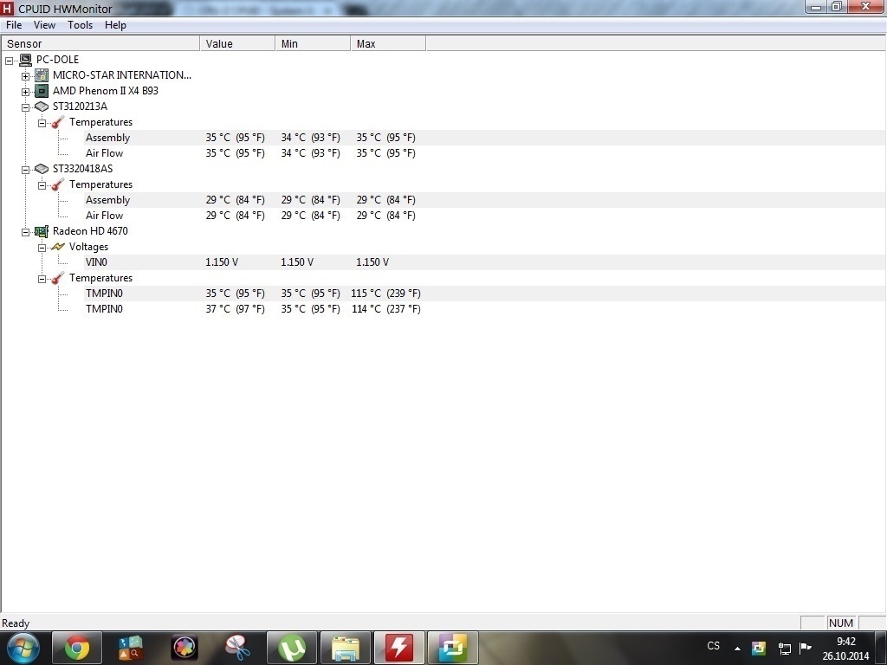Open the Tools menu
887x665 pixels.
(80, 25)
